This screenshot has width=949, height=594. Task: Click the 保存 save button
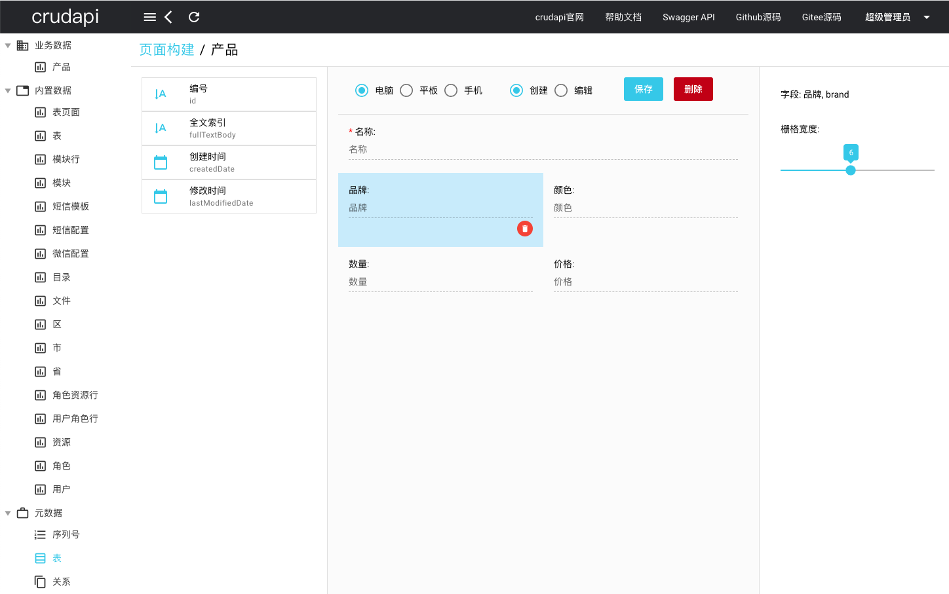pos(643,89)
